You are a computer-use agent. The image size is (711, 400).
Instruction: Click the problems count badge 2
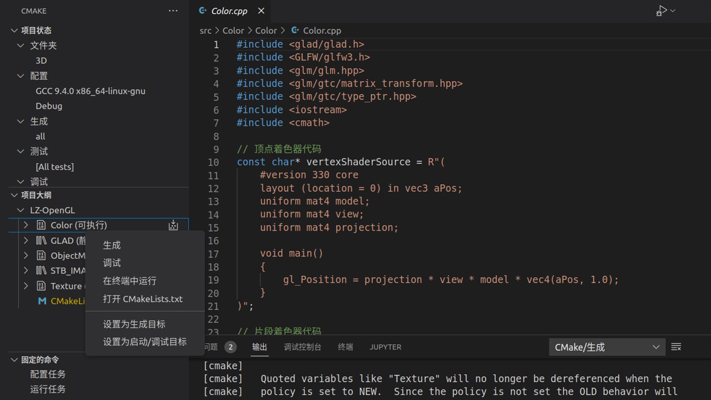230,347
